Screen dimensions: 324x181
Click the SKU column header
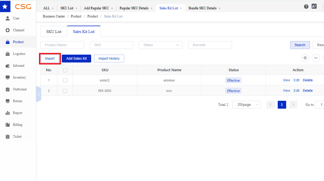[x=105, y=70]
